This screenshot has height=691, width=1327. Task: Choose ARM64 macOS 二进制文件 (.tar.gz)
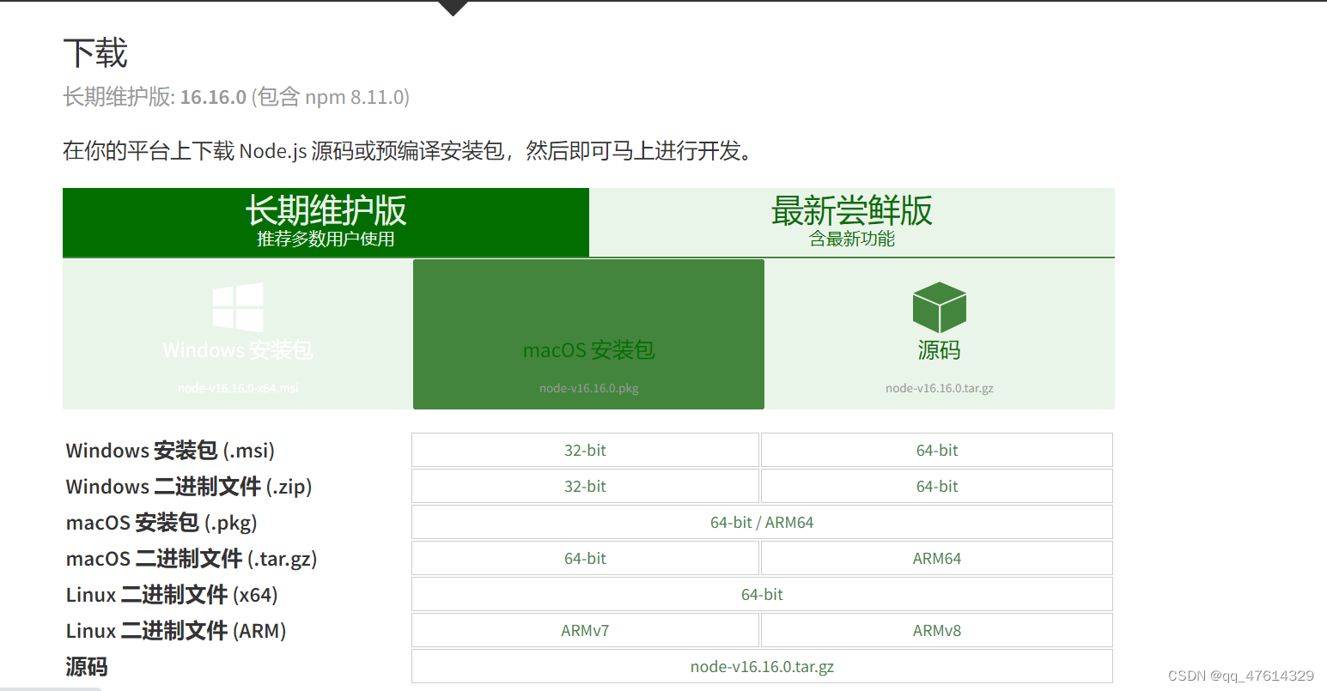[937, 558]
